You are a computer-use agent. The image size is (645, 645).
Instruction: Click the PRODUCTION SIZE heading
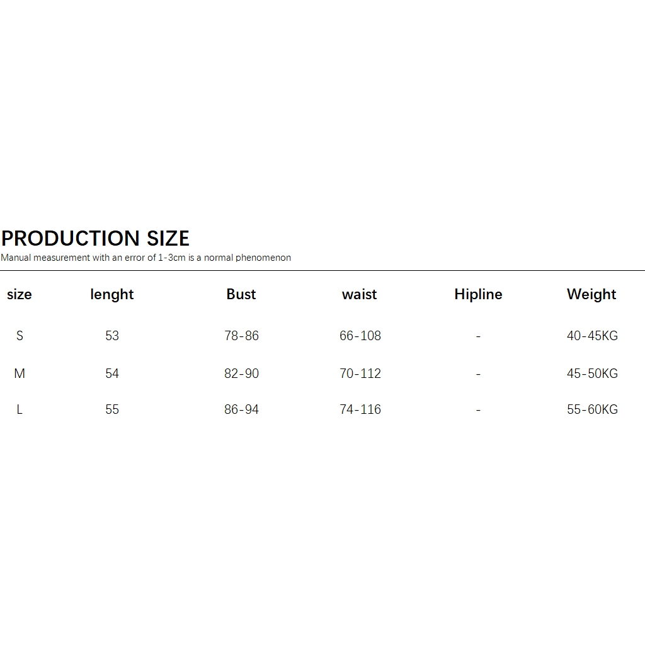coord(95,238)
